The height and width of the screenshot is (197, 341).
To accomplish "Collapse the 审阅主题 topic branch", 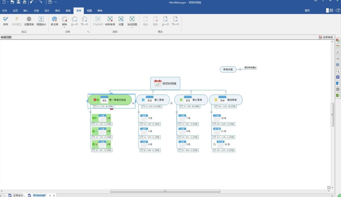I will (240, 70).
